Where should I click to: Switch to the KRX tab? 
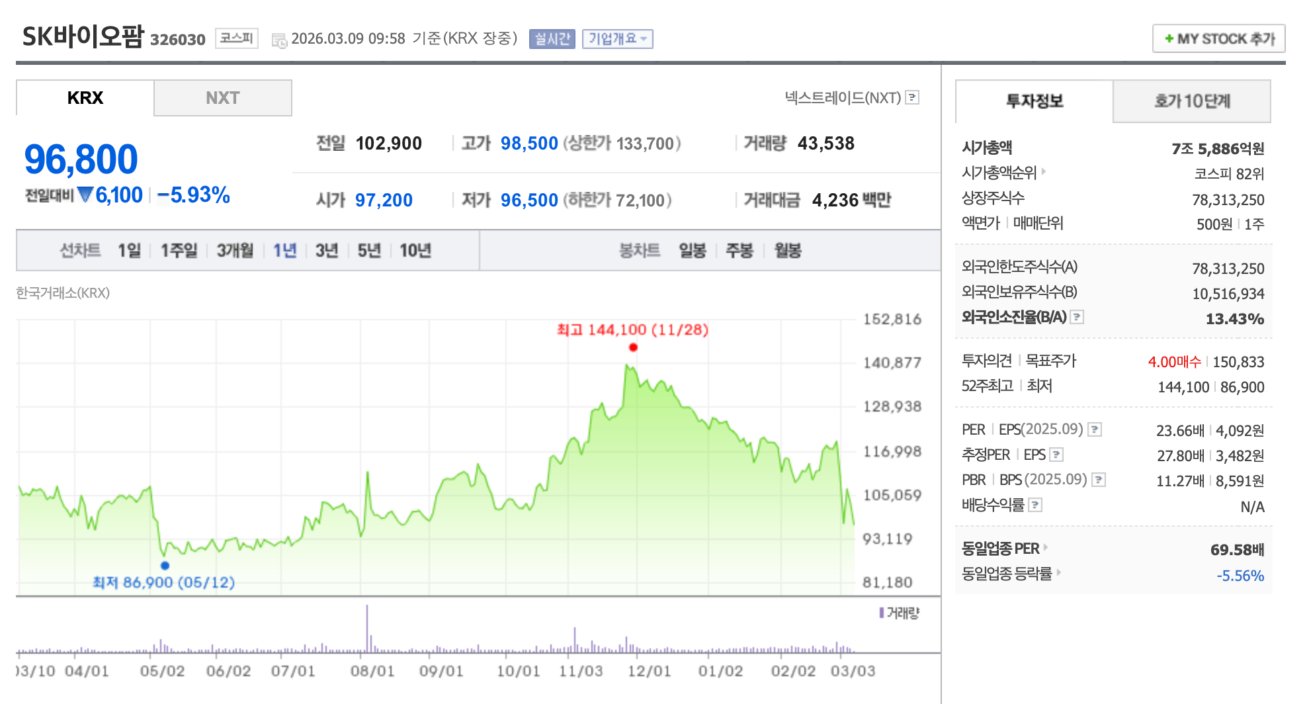coord(85,98)
